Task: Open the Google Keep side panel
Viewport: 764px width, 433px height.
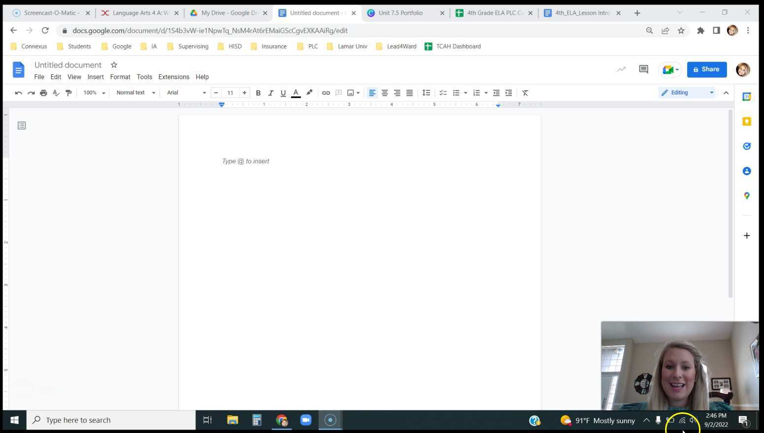Action: pyautogui.click(x=747, y=121)
